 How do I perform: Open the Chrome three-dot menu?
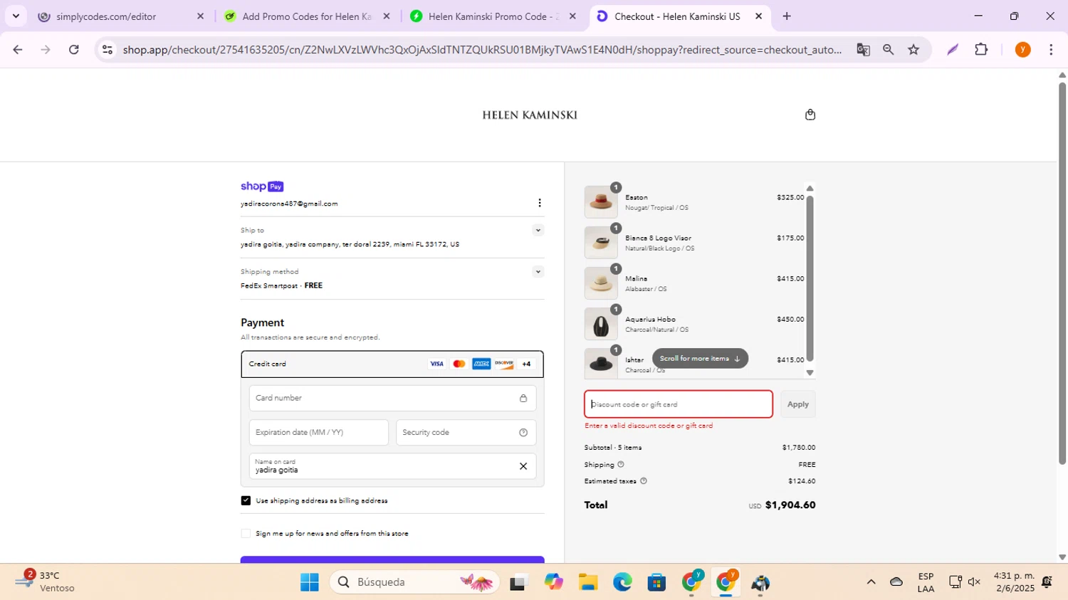1051,50
